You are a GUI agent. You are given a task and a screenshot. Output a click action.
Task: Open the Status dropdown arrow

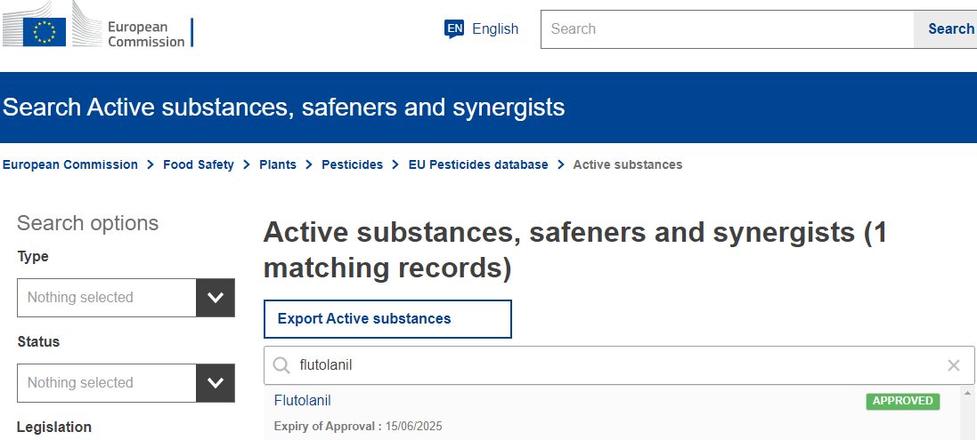point(216,383)
